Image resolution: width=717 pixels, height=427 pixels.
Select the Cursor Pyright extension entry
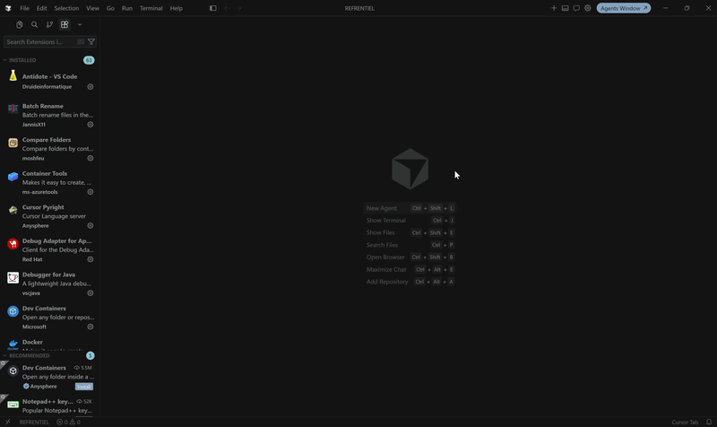coord(50,216)
